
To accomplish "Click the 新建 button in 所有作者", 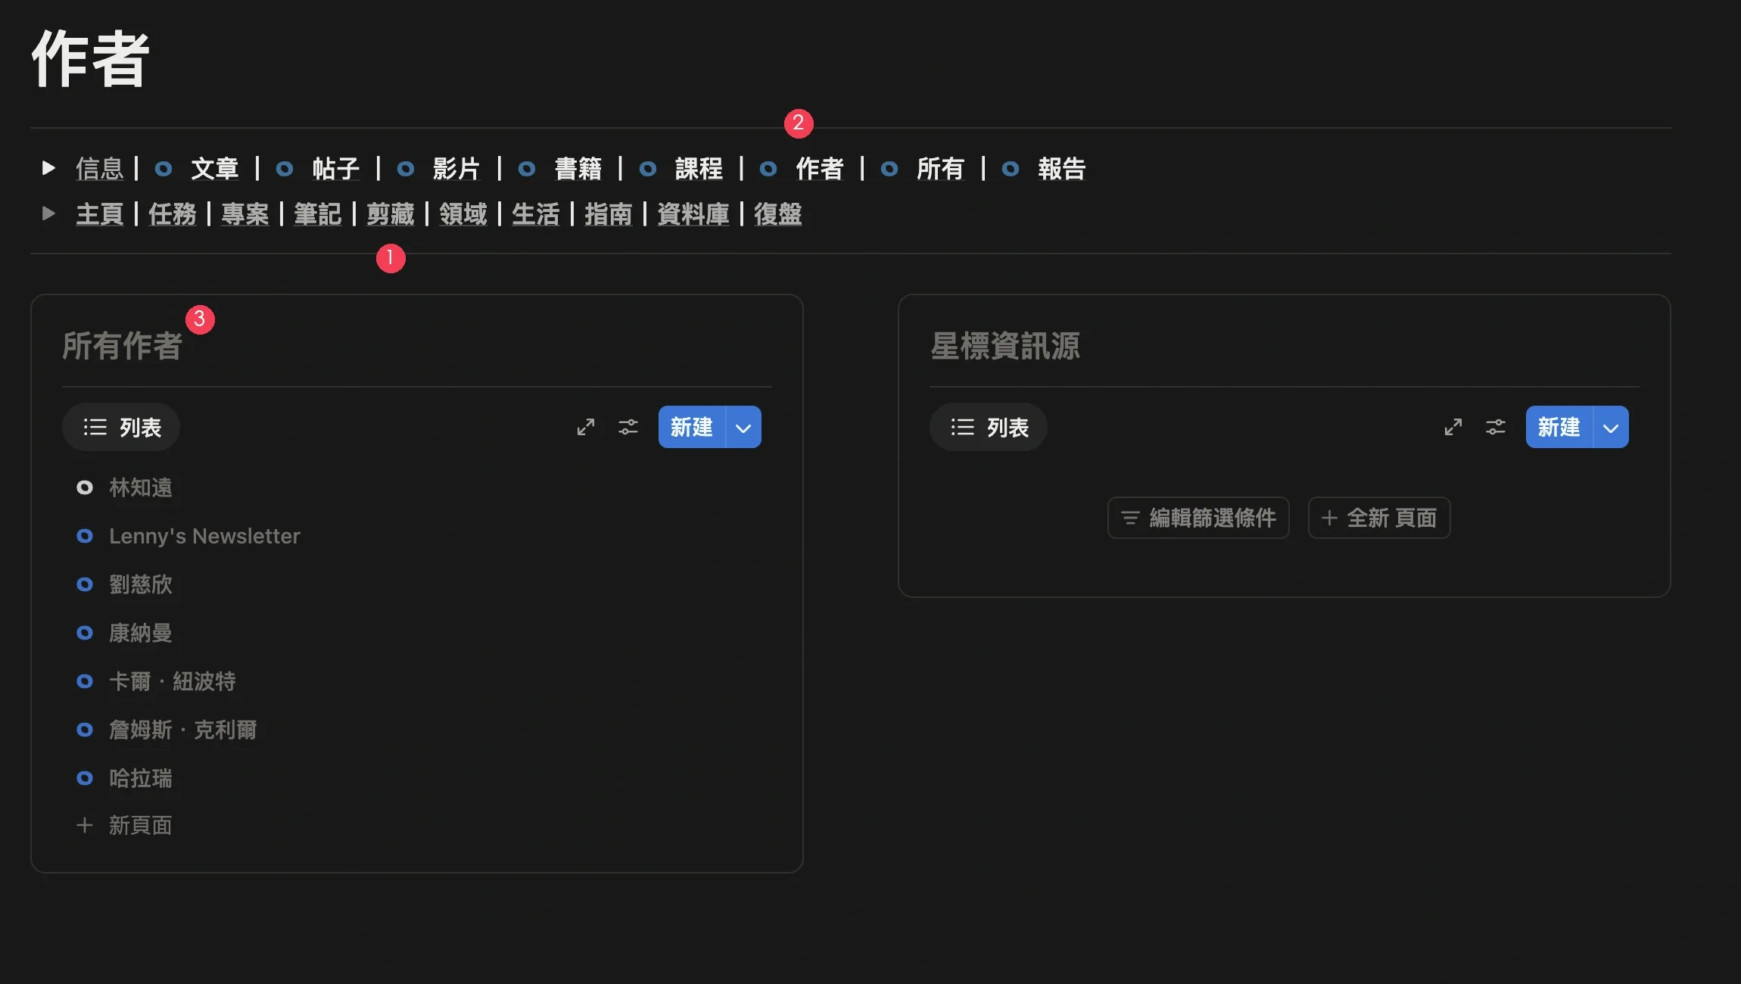I will (692, 428).
